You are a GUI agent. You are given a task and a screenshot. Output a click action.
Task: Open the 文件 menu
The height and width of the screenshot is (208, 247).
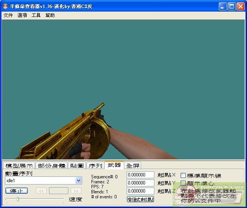tap(8, 15)
